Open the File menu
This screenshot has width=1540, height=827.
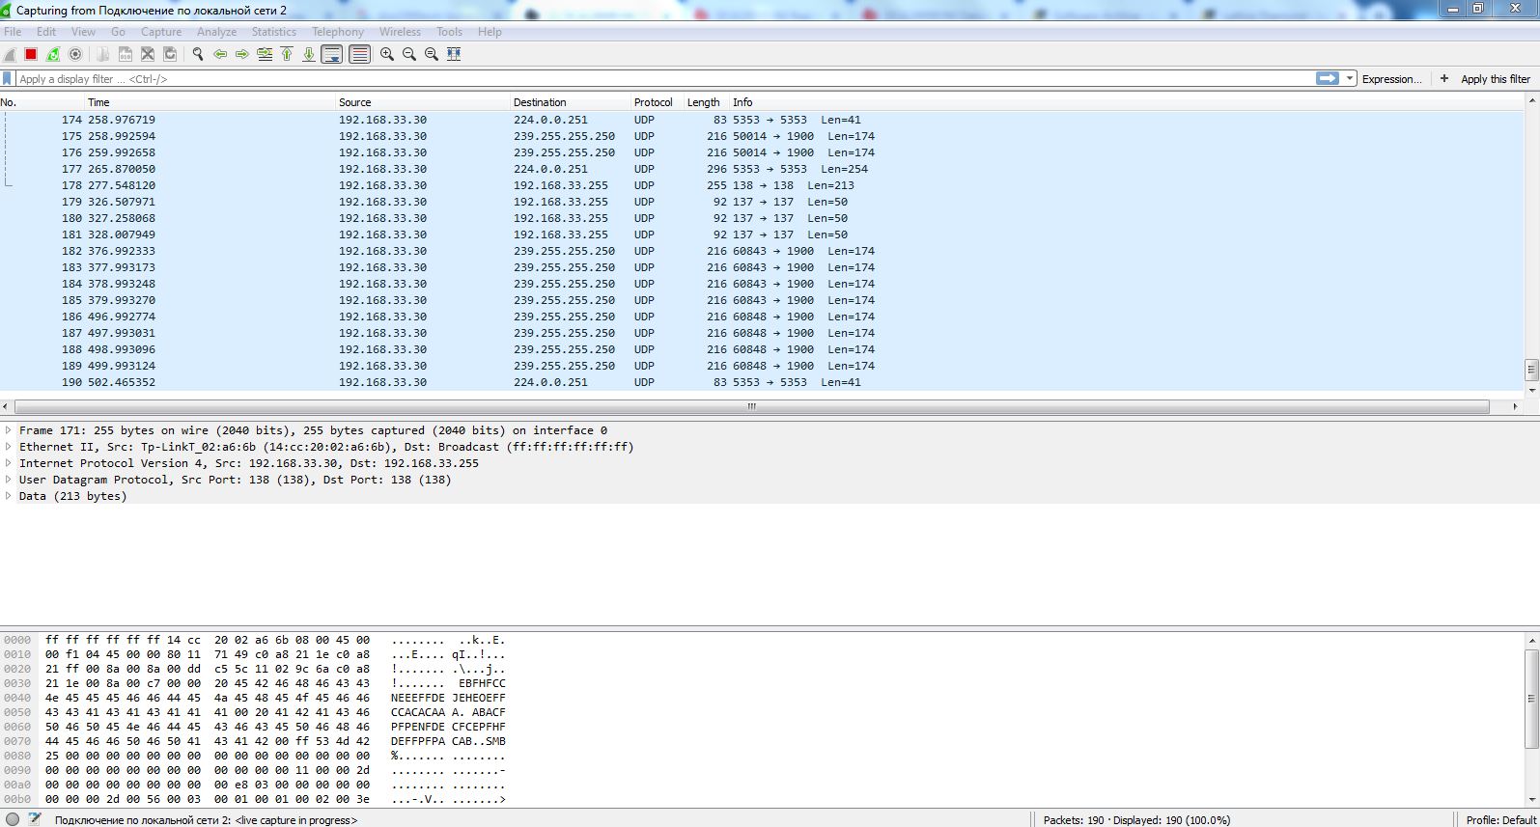pyautogui.click(x=13, y=32)
